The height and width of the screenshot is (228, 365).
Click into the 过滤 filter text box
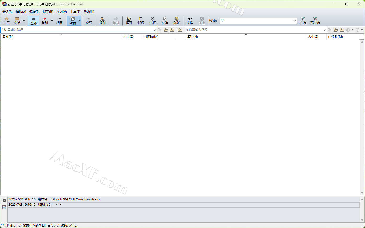click(256, 21)
